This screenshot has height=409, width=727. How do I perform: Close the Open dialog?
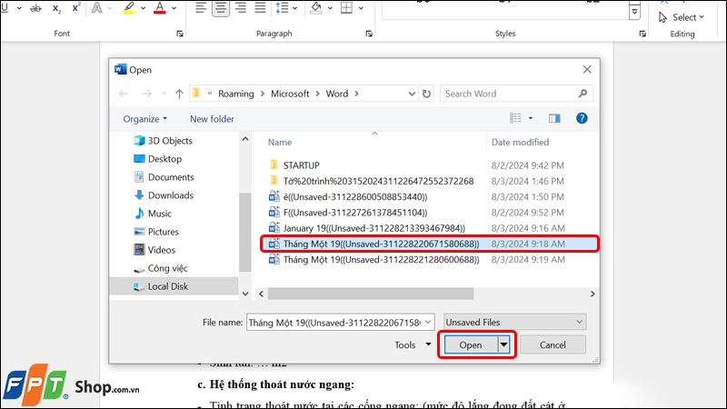pos(587,70)
